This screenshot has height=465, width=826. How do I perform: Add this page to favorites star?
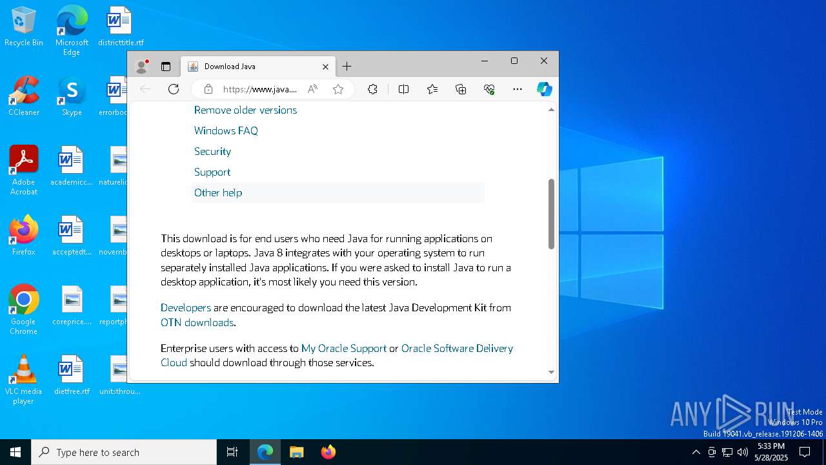tap(338, 89)
